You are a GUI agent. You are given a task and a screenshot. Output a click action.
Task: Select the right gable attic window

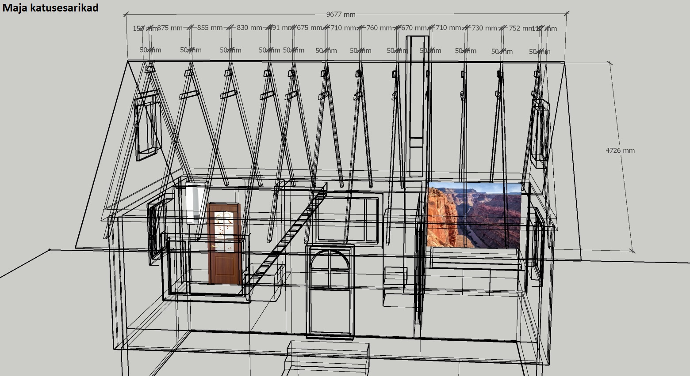540,132
